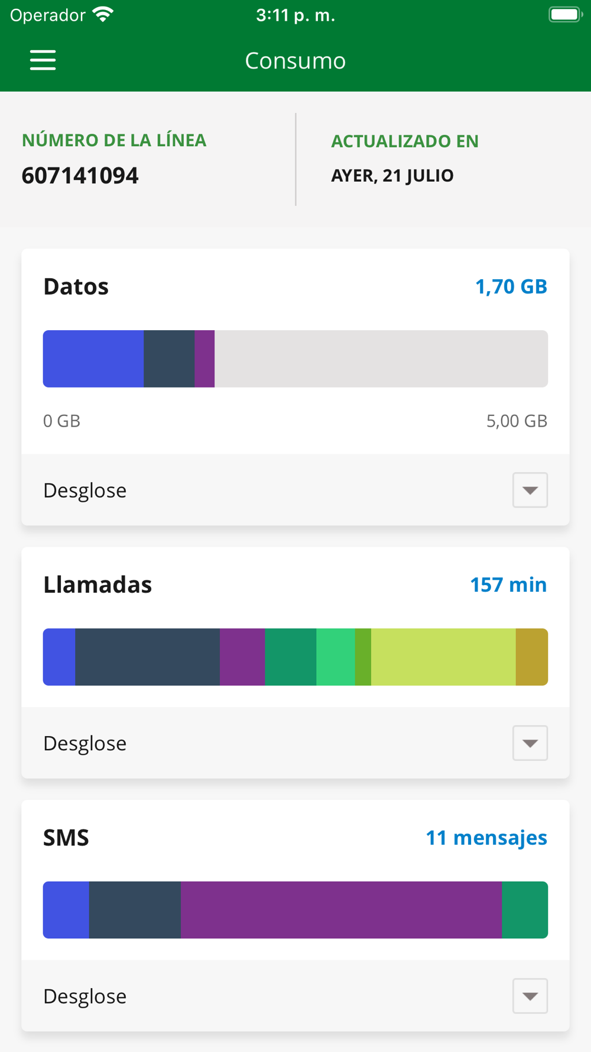Screen dimensions: 591x1052
Task: Tap the battery indicator icon
Action: tap(565, 15)
